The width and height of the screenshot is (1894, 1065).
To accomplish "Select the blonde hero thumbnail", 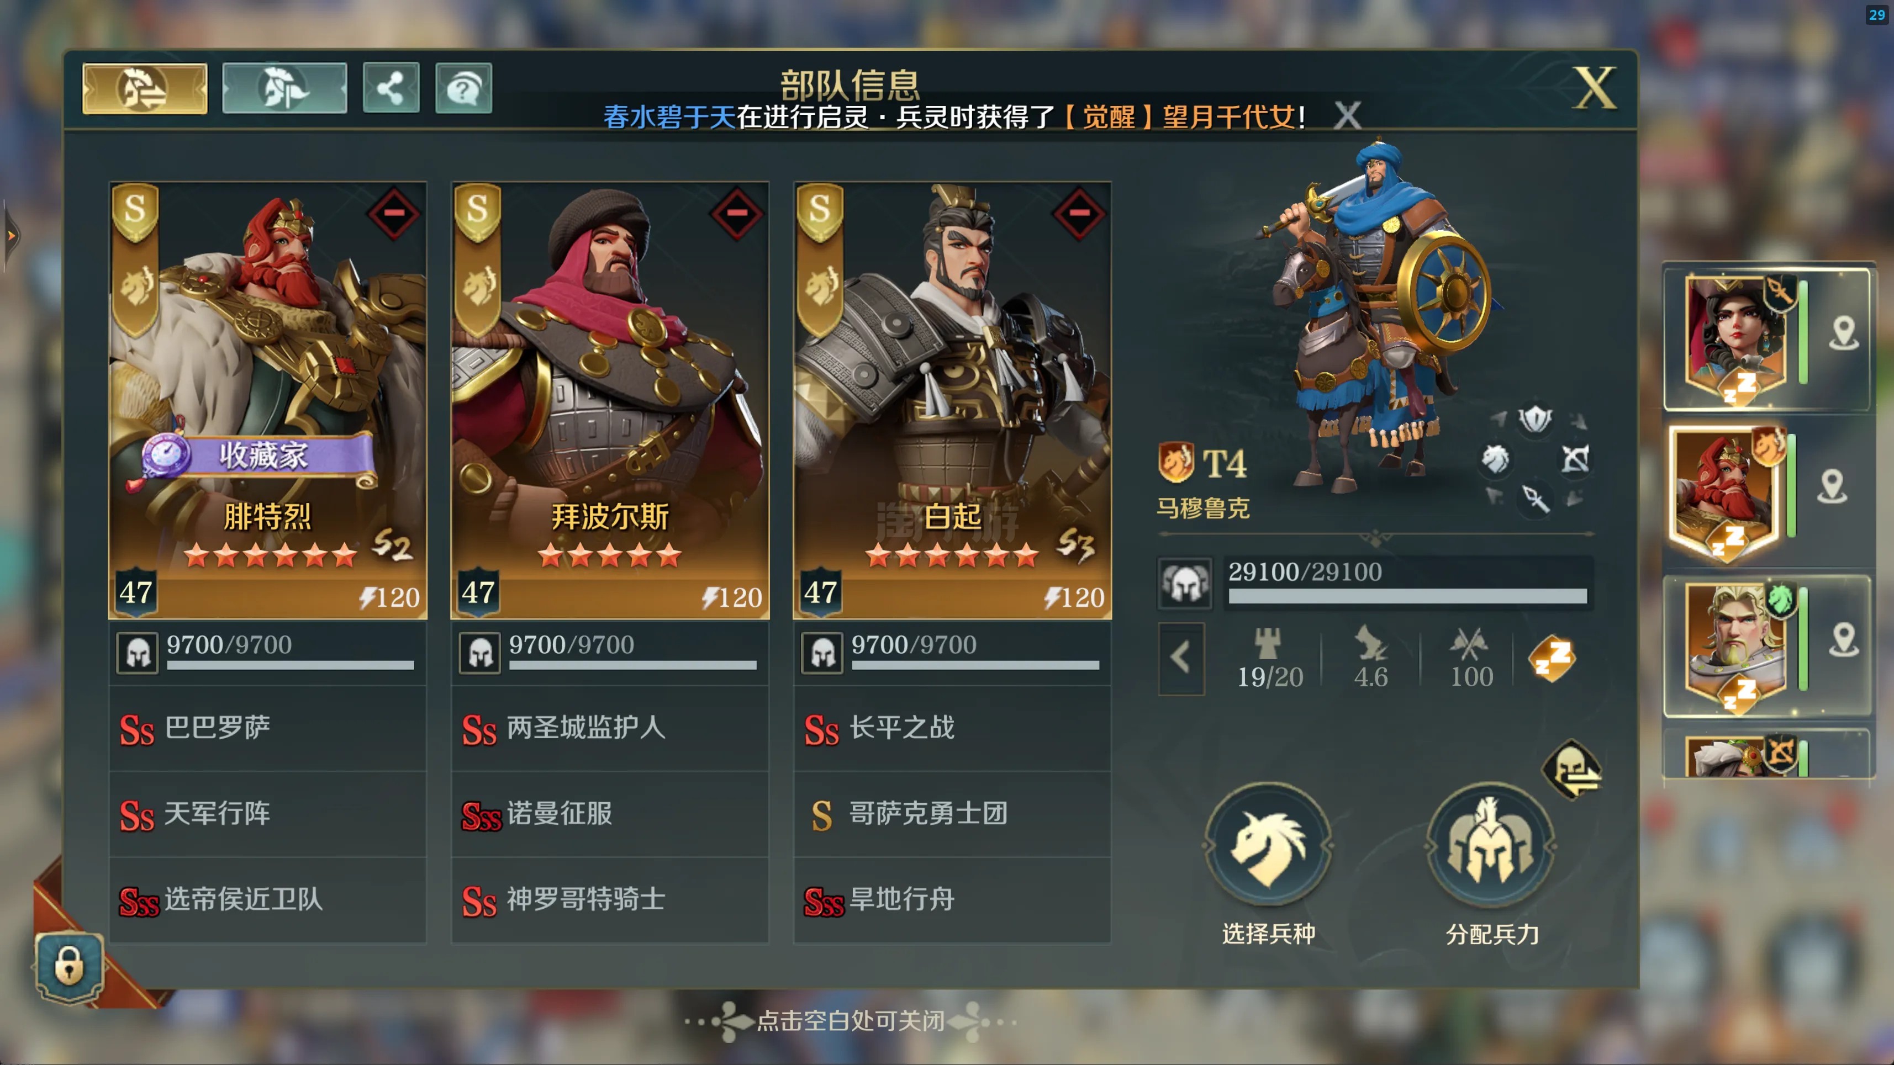I will [x=1736, y=645].
